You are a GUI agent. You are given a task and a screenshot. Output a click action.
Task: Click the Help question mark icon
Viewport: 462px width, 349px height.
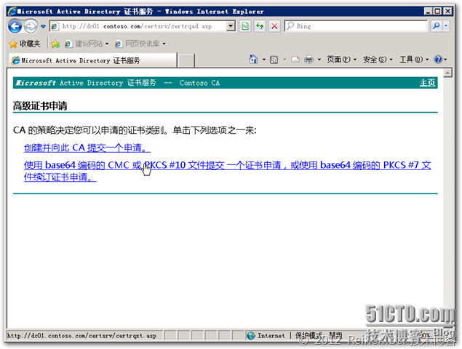point(438,60)
